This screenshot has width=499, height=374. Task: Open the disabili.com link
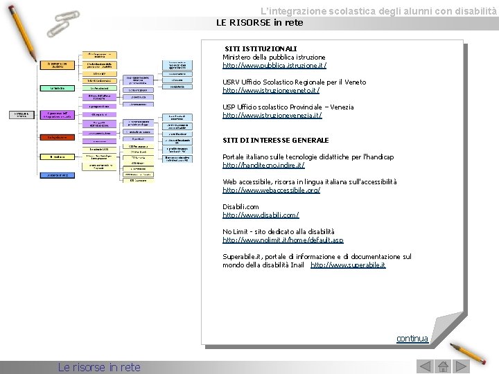click(261, 215)
